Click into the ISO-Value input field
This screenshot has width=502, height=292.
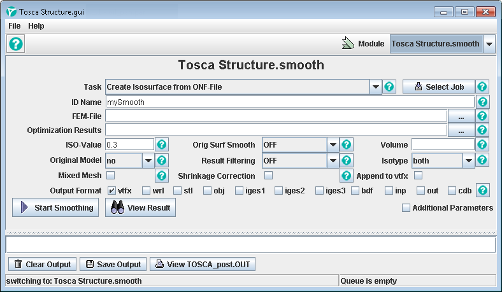[129, 145]
